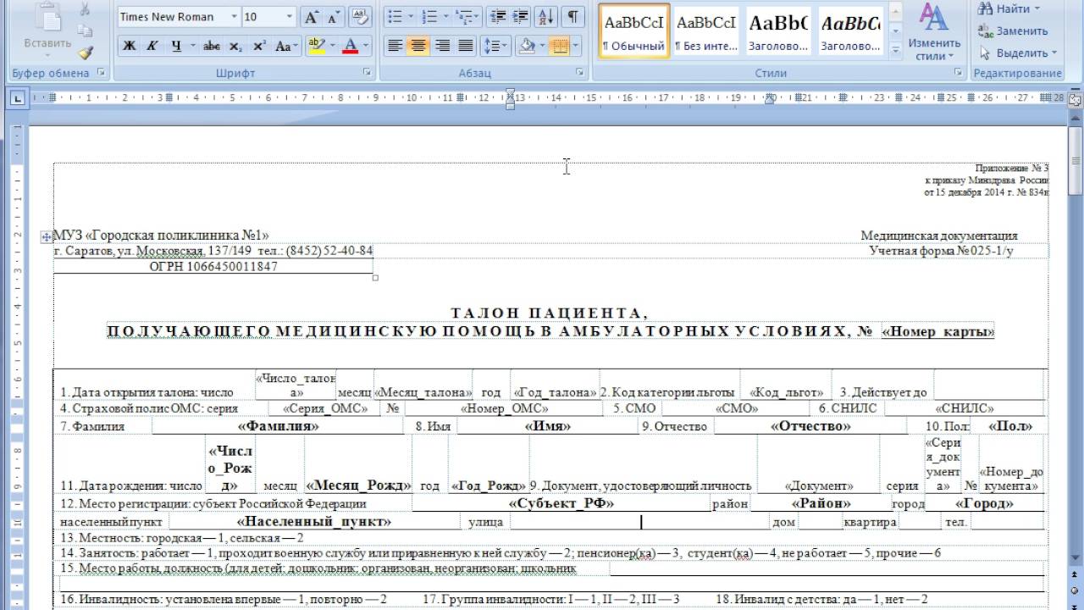This screenshot has width=1084, height=610.
Task: Apply red font color (A)
Action: pyautogui.click(x=349, y=46)
